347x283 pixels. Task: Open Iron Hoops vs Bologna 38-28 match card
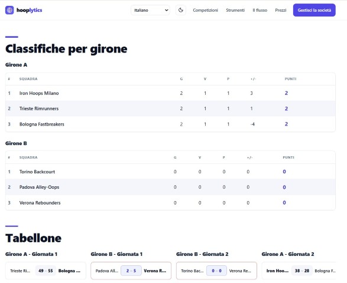(x=299, y=271)
